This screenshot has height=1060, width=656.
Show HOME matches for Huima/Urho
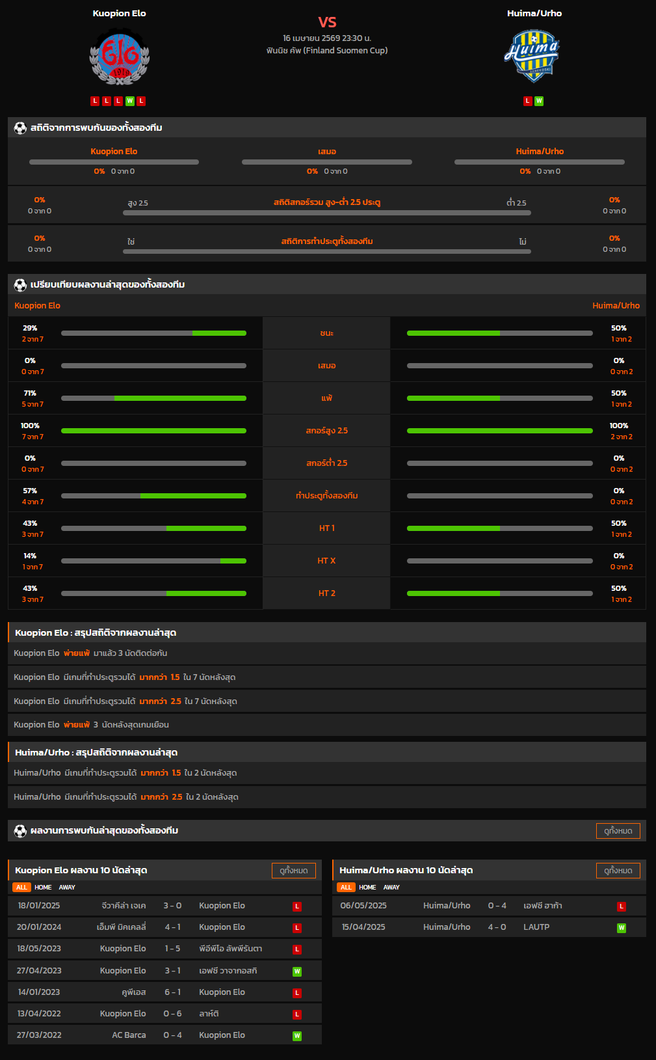(367, 888)
